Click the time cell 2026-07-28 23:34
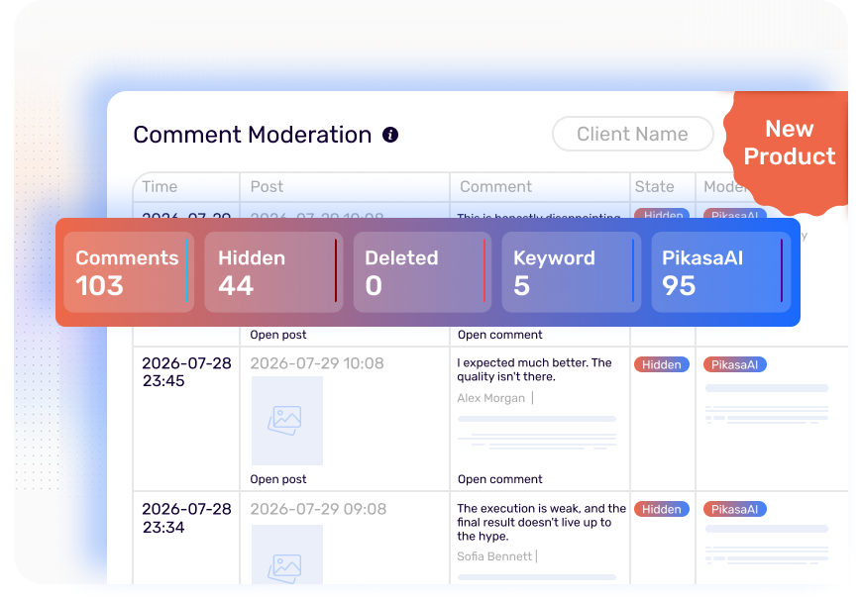Image resolution: width=860 pixels, height=602 pixels. (x=186, y=518)
